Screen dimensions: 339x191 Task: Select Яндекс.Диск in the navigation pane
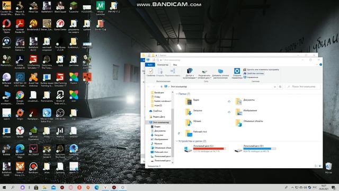pyautogui.click(x=157, y=117)
